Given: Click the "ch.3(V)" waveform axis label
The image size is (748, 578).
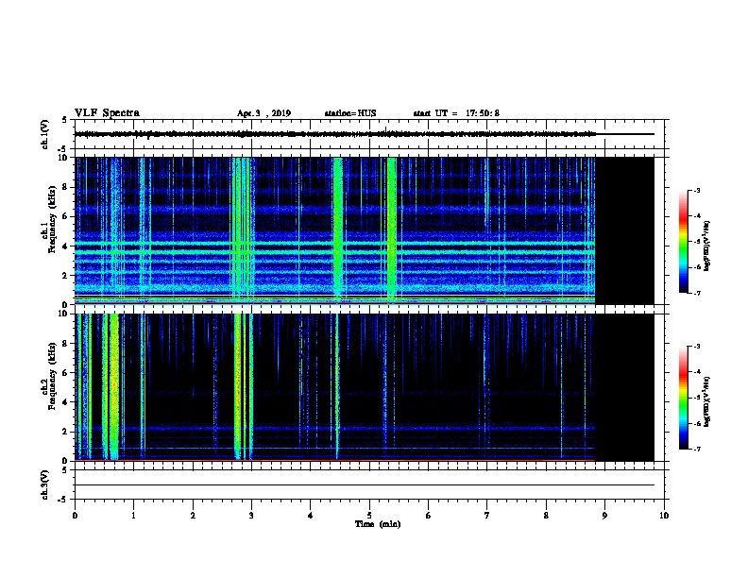Looking at the screenshot, I should (44, 484).
